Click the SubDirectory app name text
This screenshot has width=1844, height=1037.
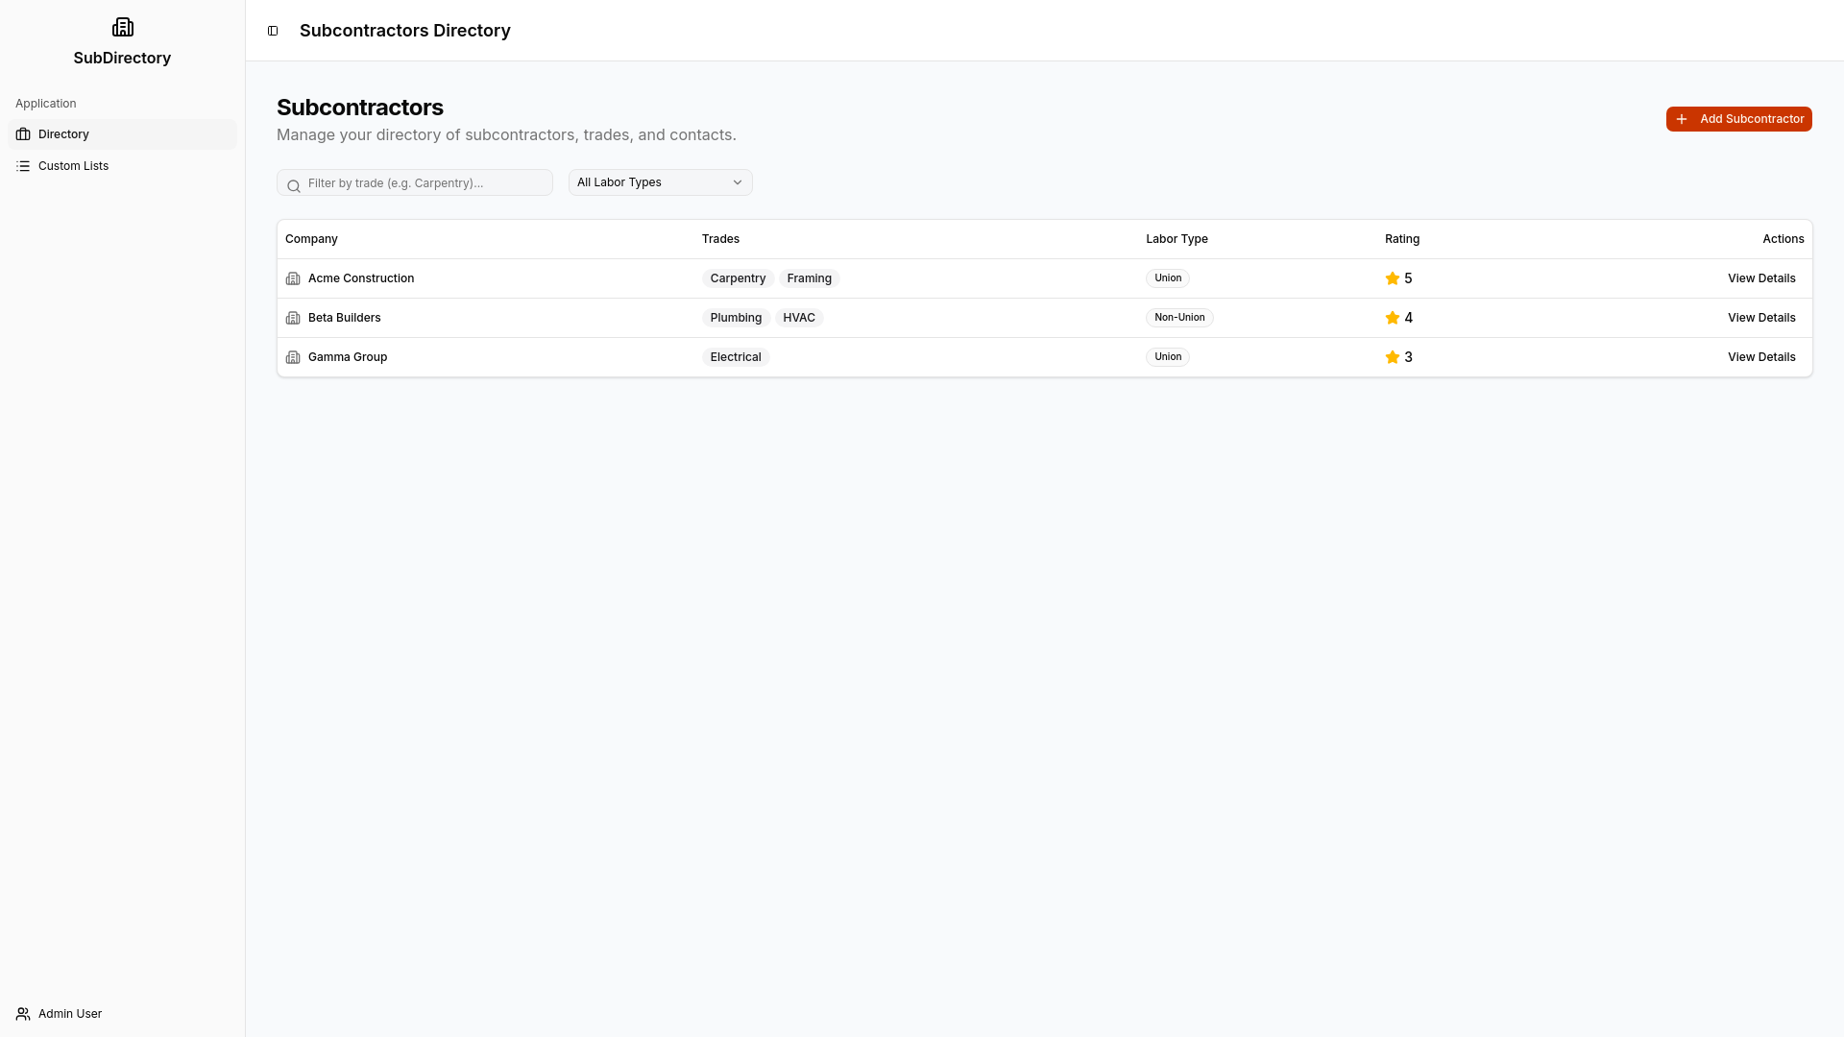point(122,58)
